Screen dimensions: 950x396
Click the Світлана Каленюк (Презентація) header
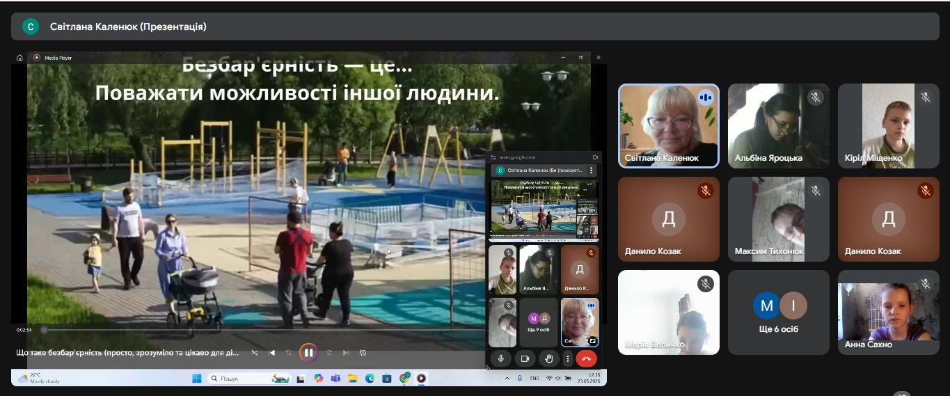click(128, 26)
